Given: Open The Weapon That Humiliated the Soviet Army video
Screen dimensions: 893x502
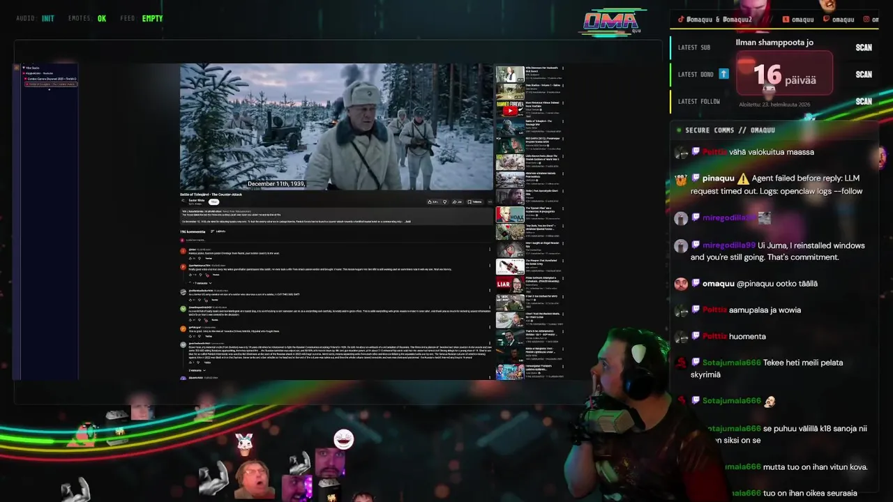Looking at the screenshot, I should pos(529,267).
